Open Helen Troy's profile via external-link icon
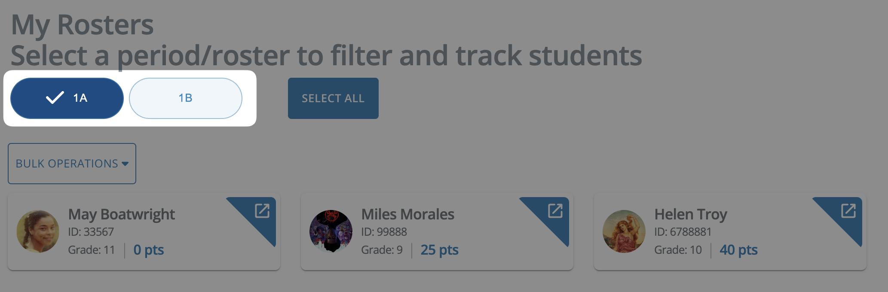 point(848,211)
